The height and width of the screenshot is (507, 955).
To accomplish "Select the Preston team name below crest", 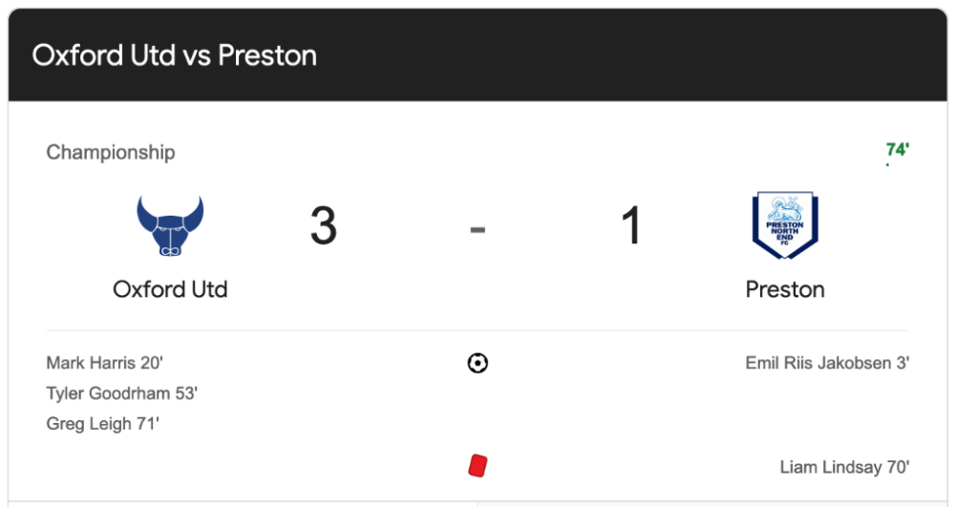I will 785,288.
